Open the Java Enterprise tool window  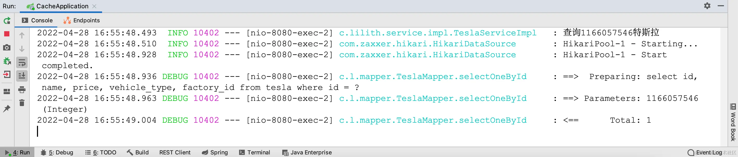click(307, 152)
